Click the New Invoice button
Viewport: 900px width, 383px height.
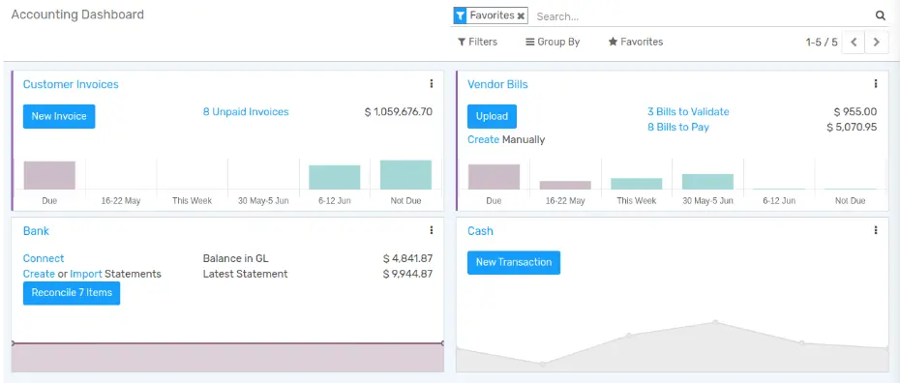click(59, 116)
